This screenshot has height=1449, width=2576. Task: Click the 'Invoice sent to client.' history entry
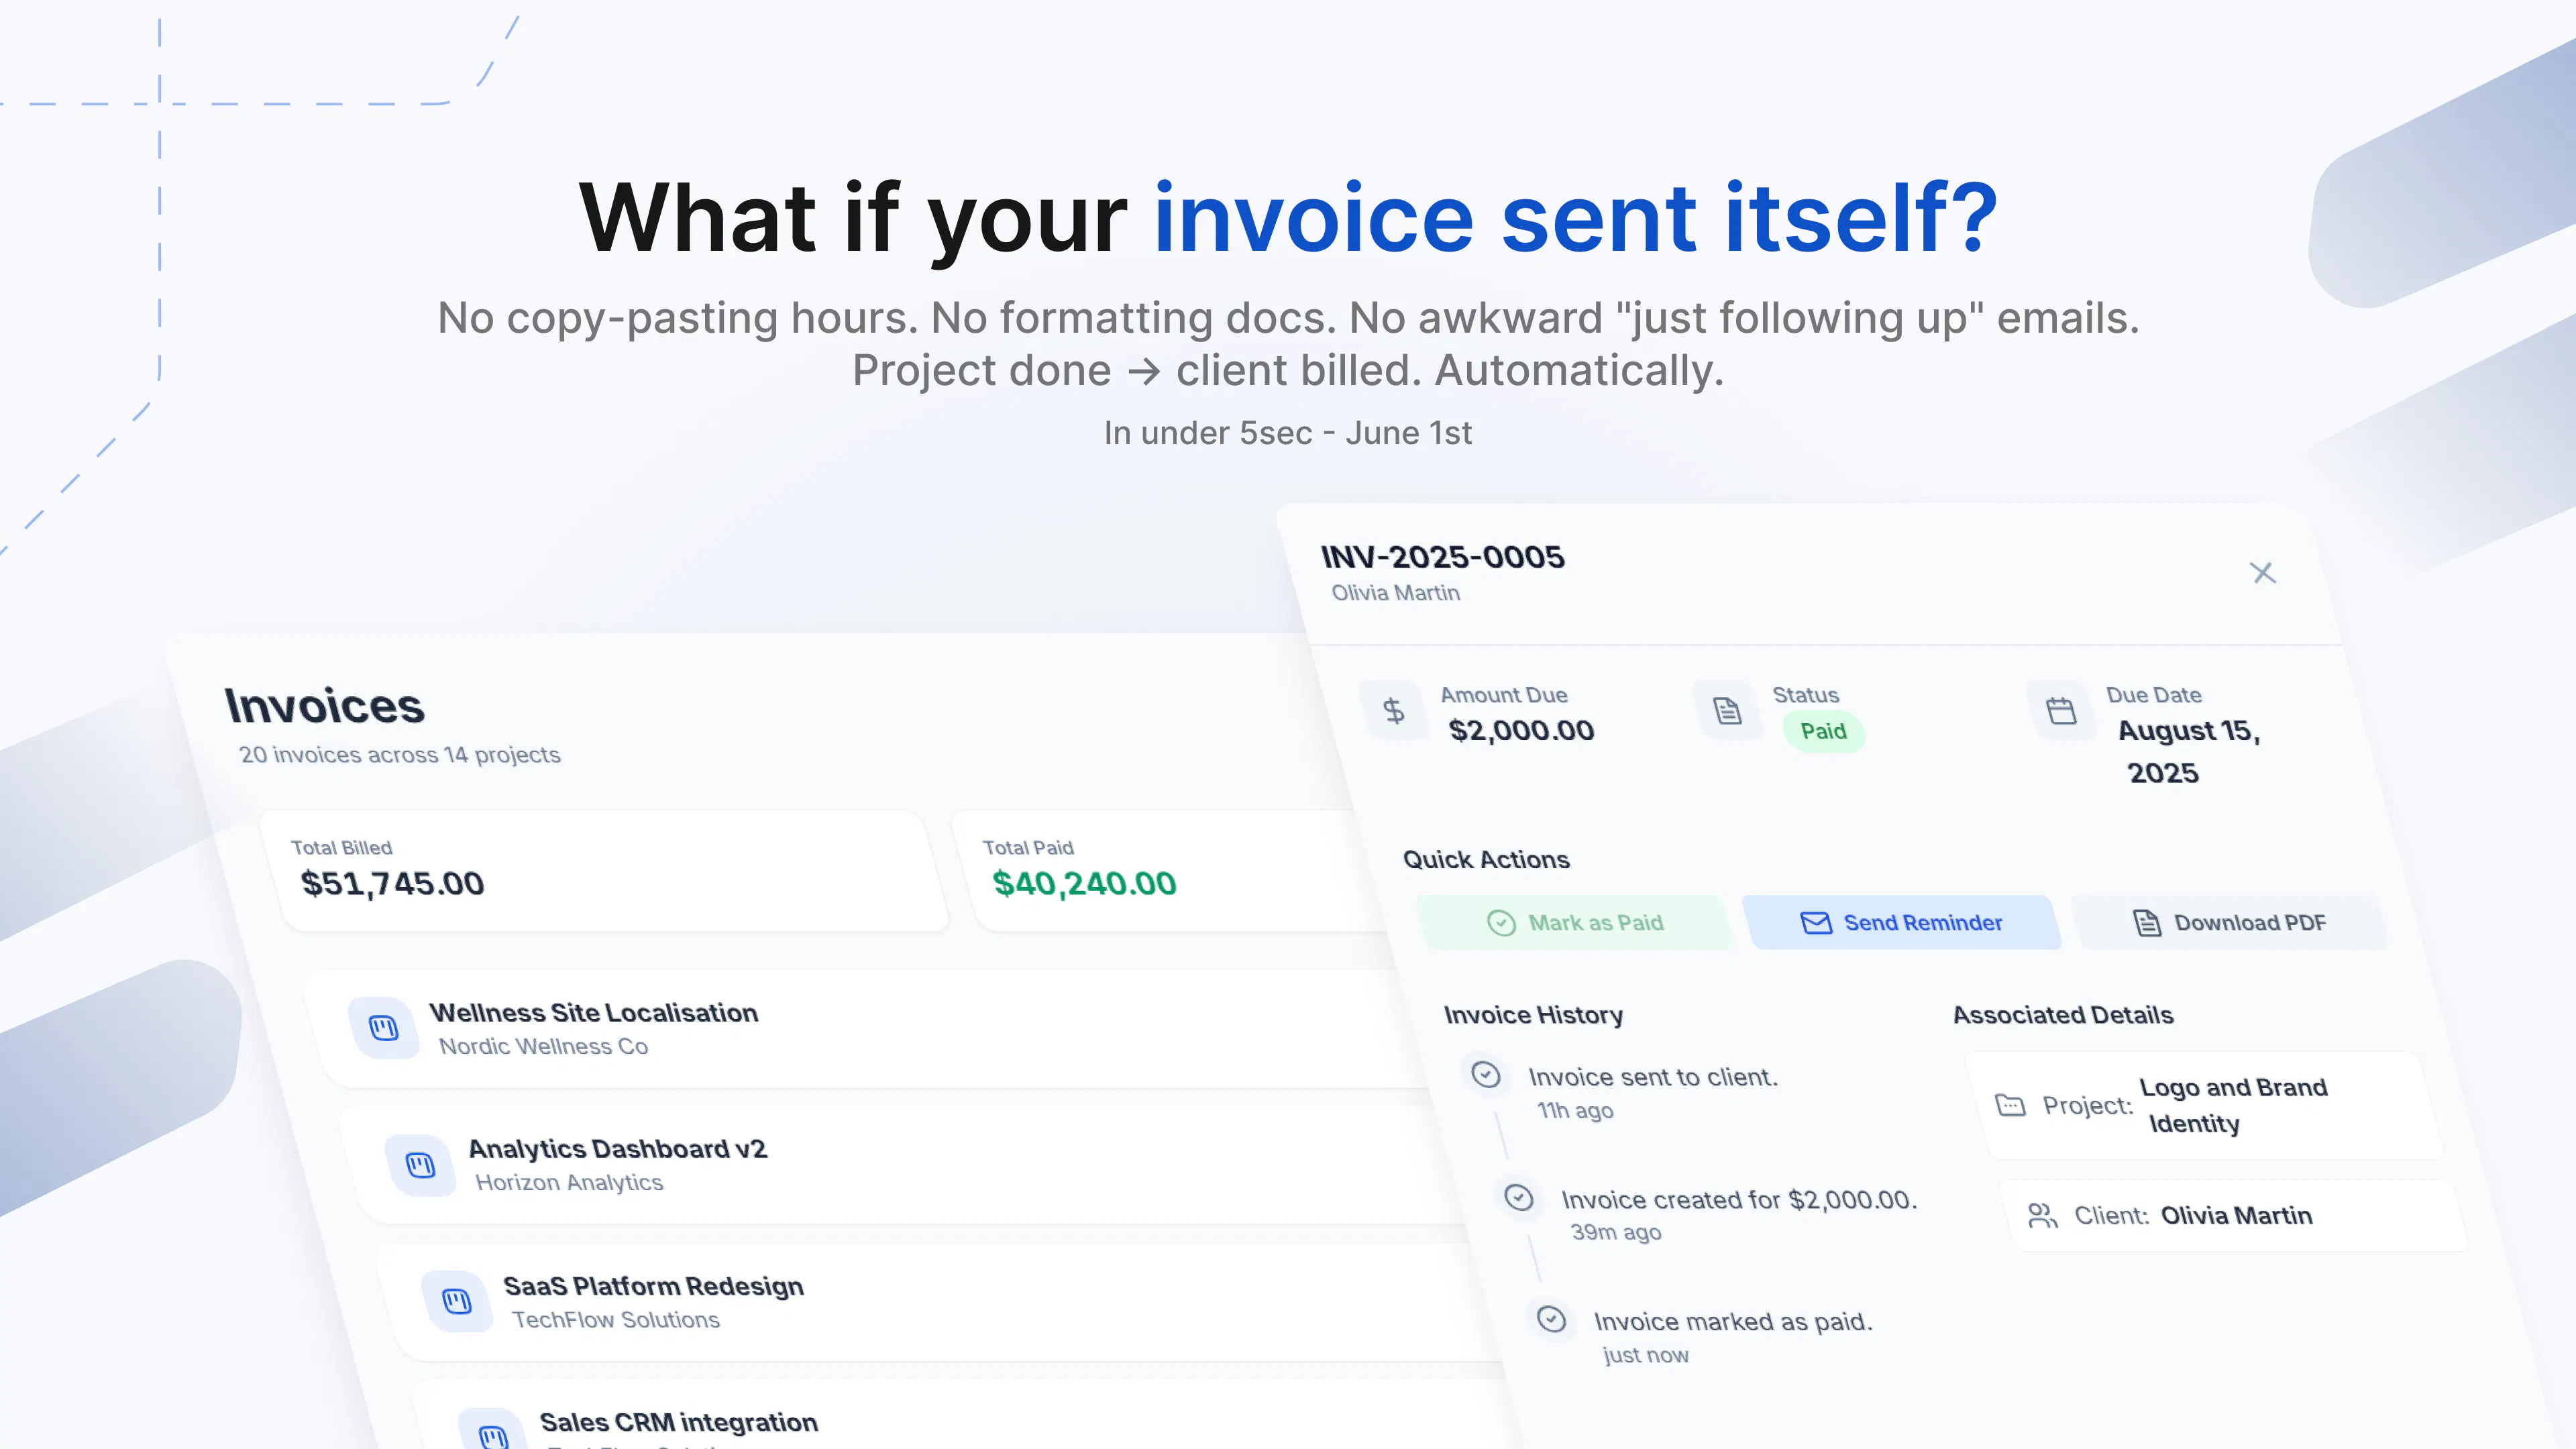[x=1653, y=1077]
